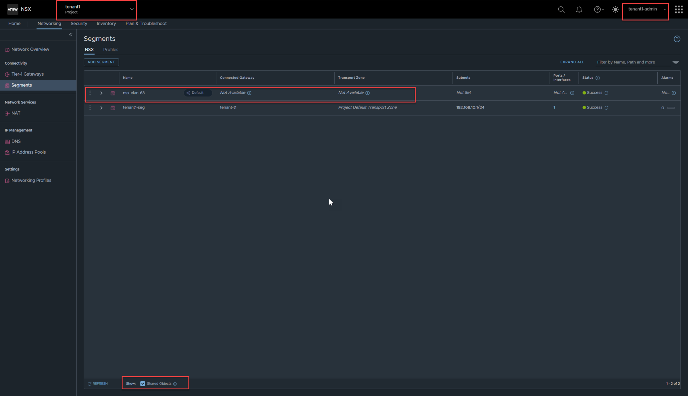This screenshot has height=396, width=688.
Task: Click the ports count link for tenant1-seg
Action: pos(554,108)
